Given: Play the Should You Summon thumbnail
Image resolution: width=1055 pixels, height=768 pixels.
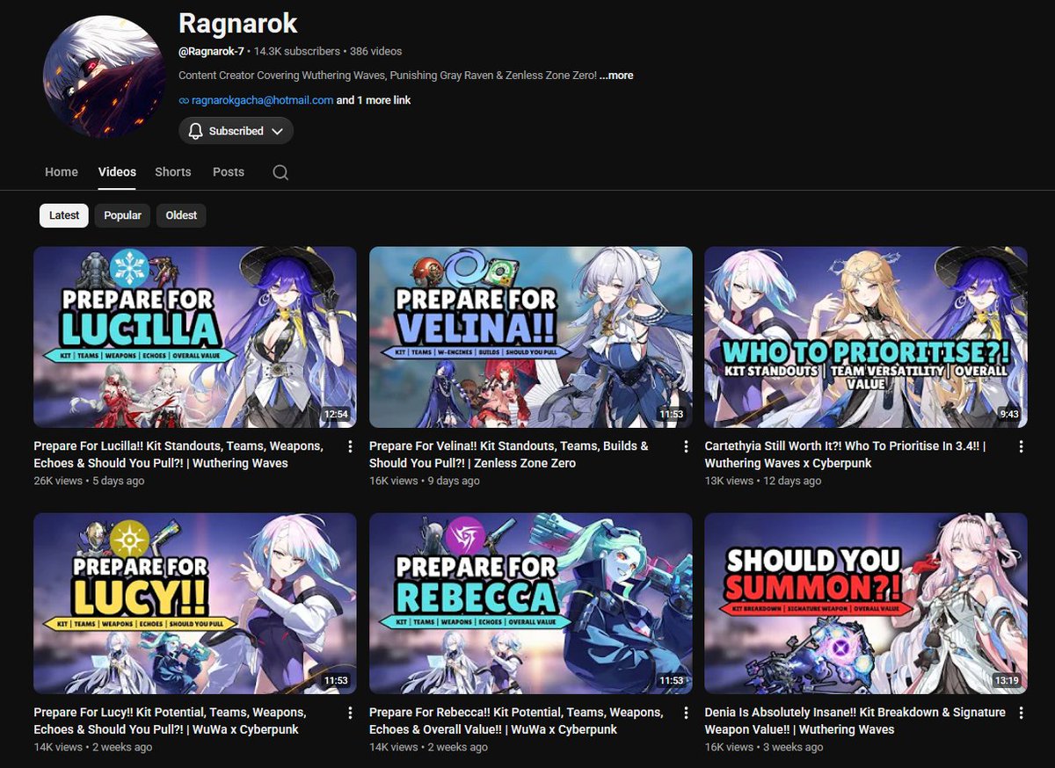Looking at the screenshot, I should coord(866,604).
